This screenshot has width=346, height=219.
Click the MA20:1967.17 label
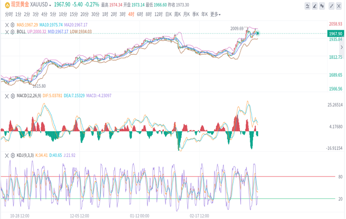76,25
